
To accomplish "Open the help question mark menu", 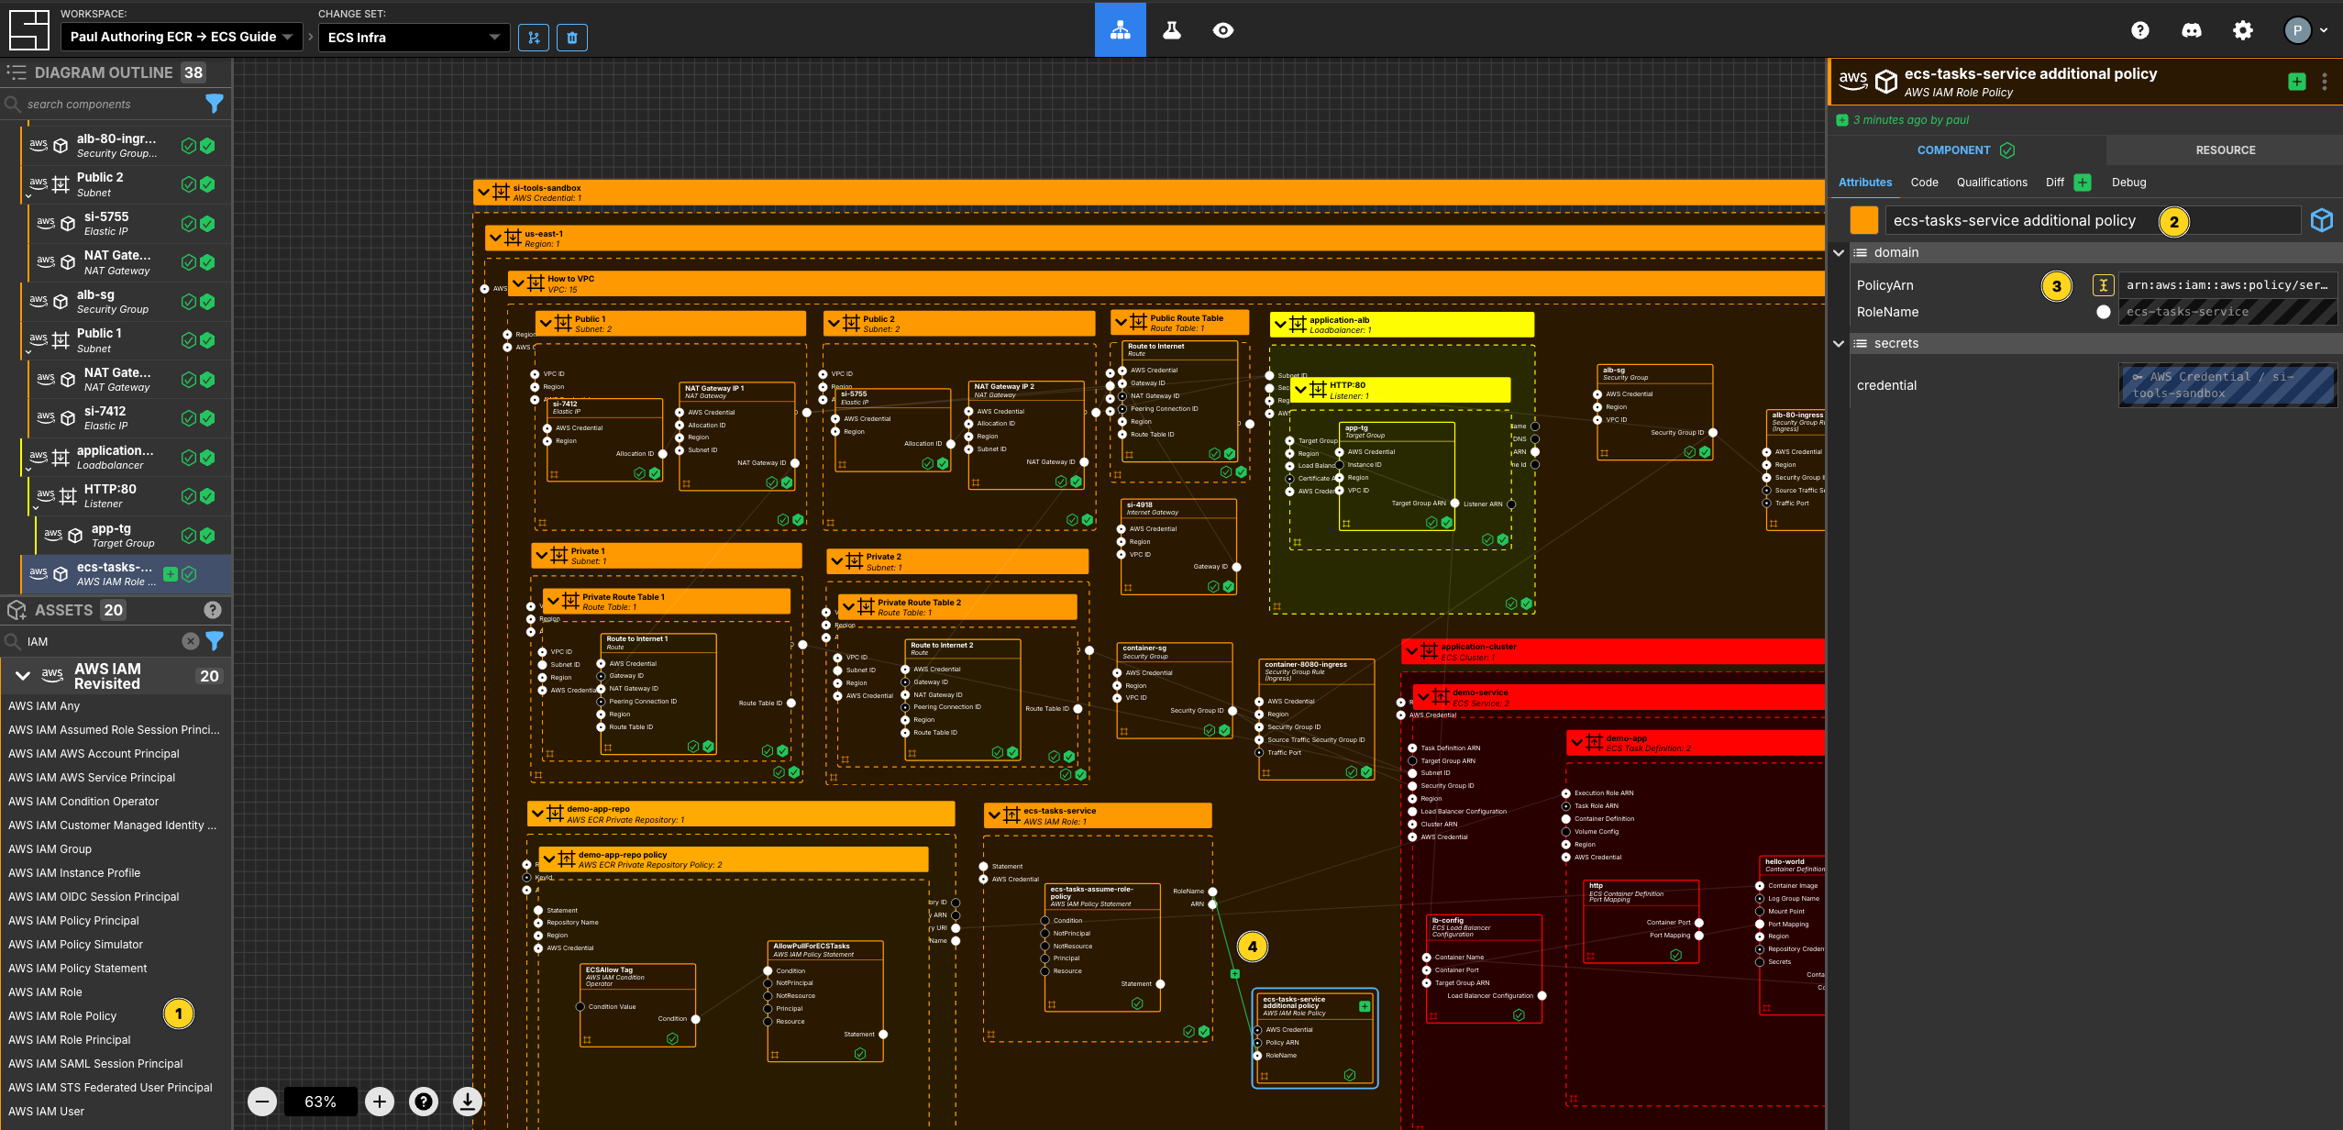I will click(x=2140, y=30).
